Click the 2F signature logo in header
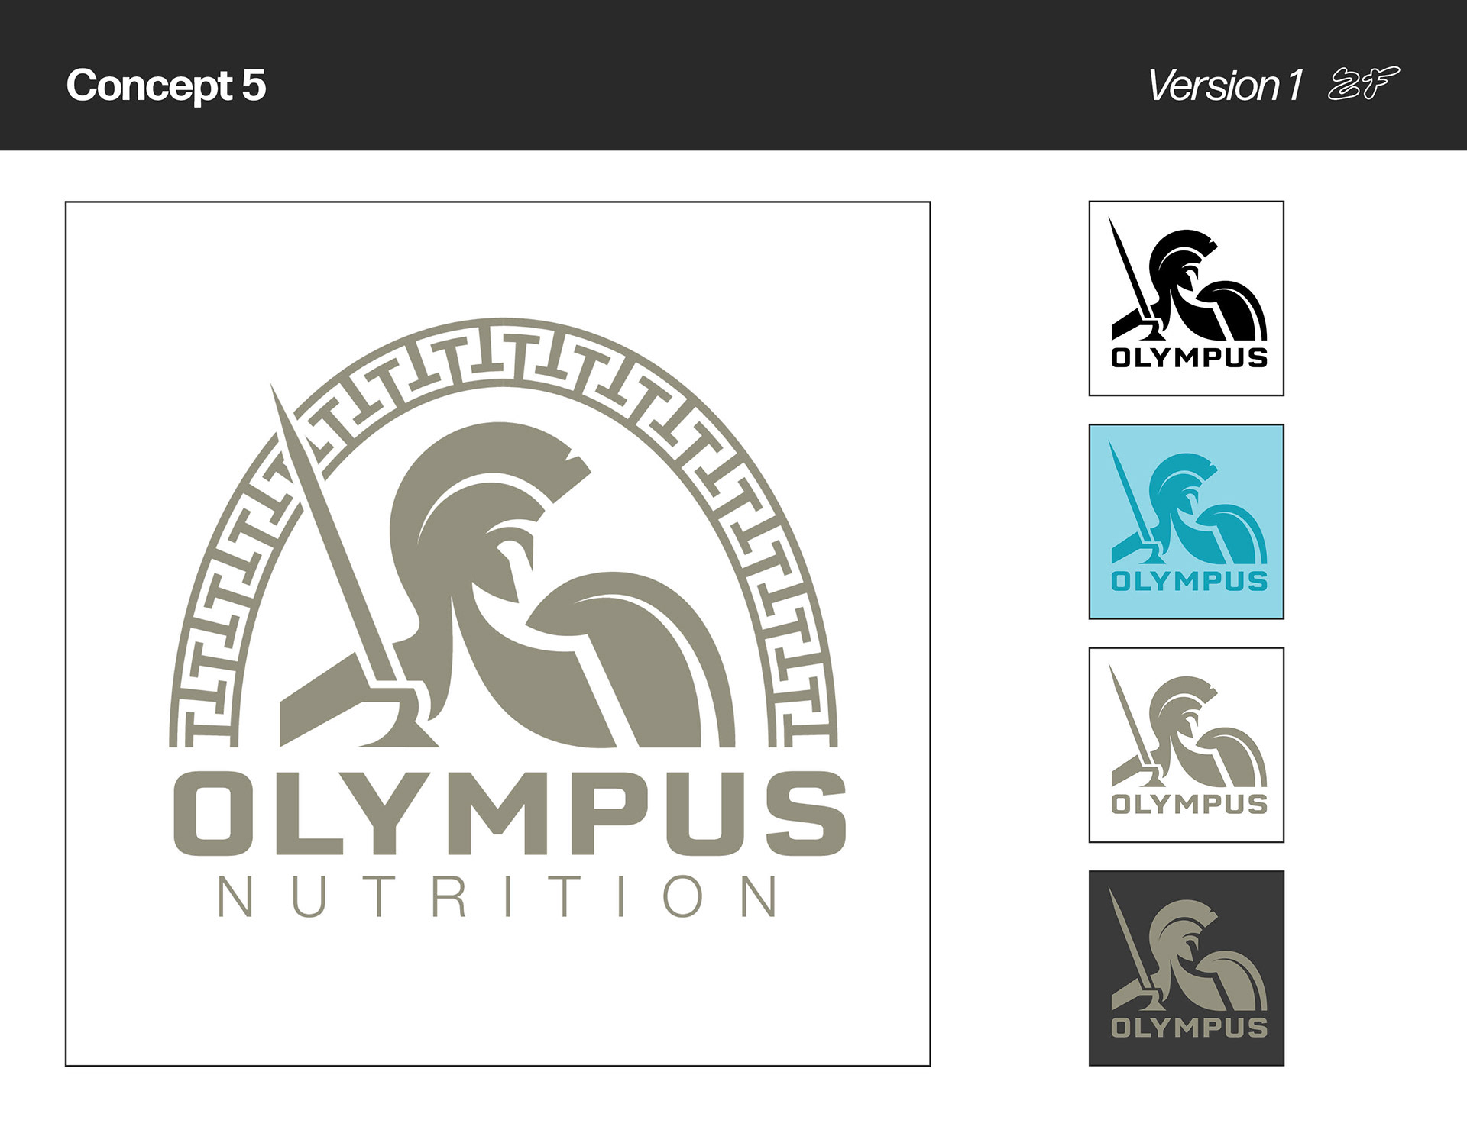The height and width of the screenshot is (1133, 1467). point(1364,84)
